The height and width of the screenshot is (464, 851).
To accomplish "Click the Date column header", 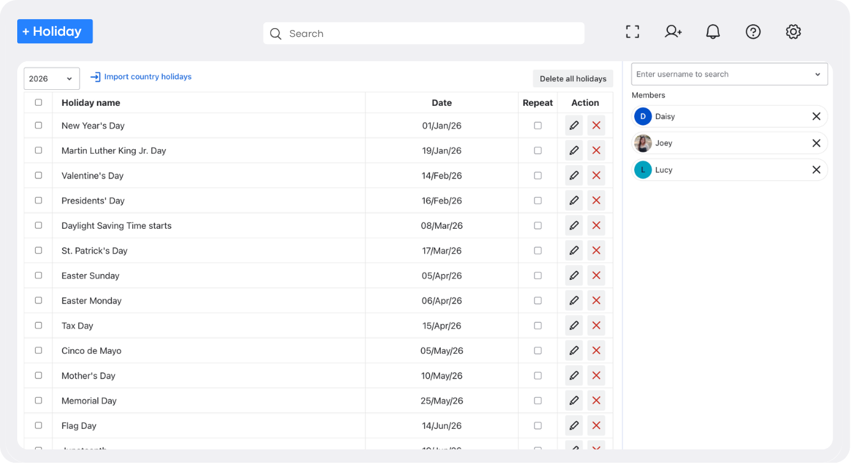I will coord(441,103).
